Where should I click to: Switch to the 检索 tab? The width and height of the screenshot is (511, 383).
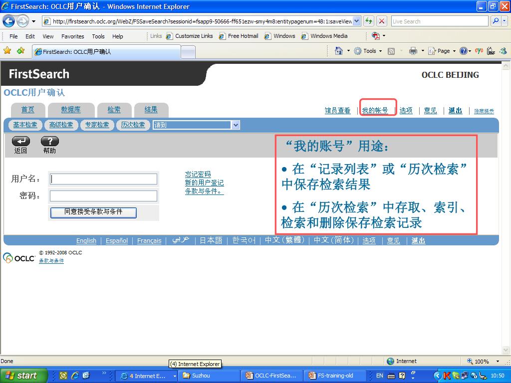click(114, 110)
